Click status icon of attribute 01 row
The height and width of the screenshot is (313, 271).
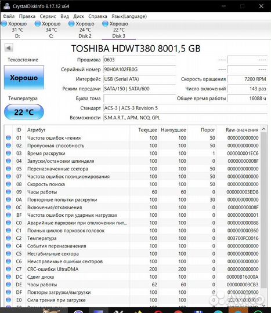coord(8,138)
